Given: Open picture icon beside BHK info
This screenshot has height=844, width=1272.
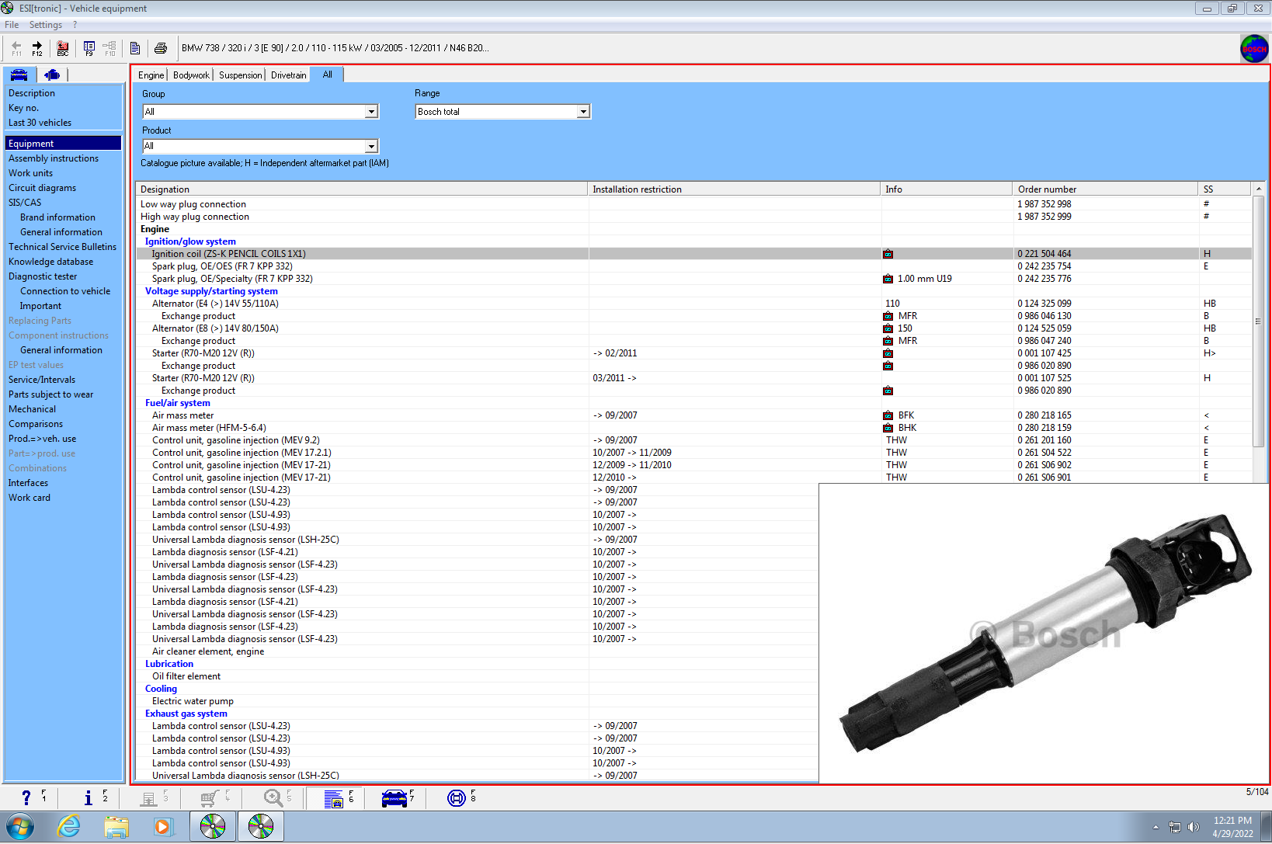Looking at the screenshot, I should click(888, 428).
